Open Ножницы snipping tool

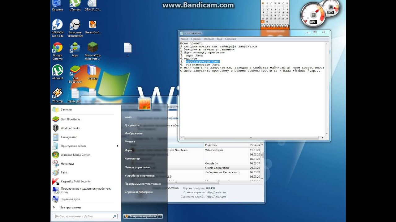coord(86,164)
